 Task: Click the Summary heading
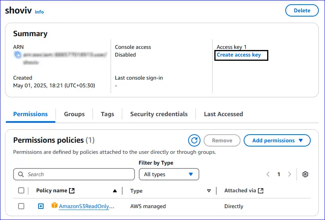pyautogui.click(x=30, y=34)
